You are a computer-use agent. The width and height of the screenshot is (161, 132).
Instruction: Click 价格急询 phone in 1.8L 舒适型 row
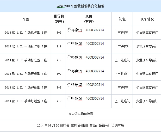point(86,98)
